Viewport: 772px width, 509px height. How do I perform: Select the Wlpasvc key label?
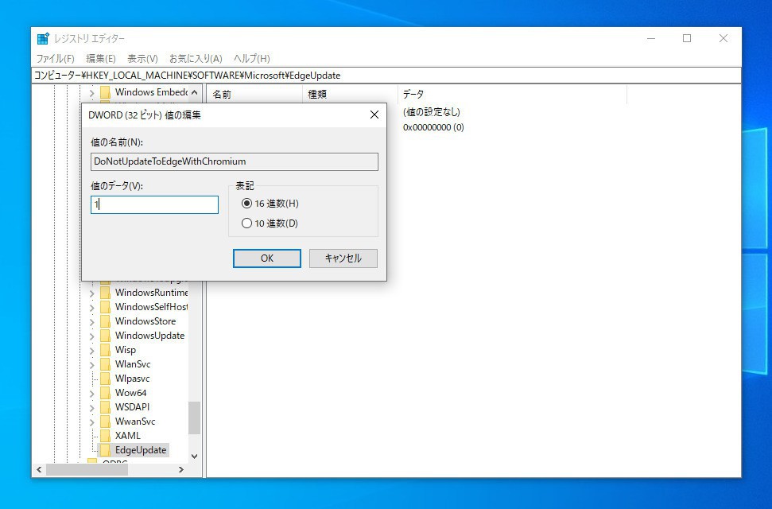coord(133,379)
